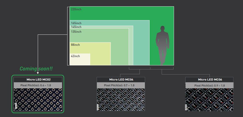Screen dimensions: 243x117
Task: Click the 42inch size label
Action: [75, 56]
